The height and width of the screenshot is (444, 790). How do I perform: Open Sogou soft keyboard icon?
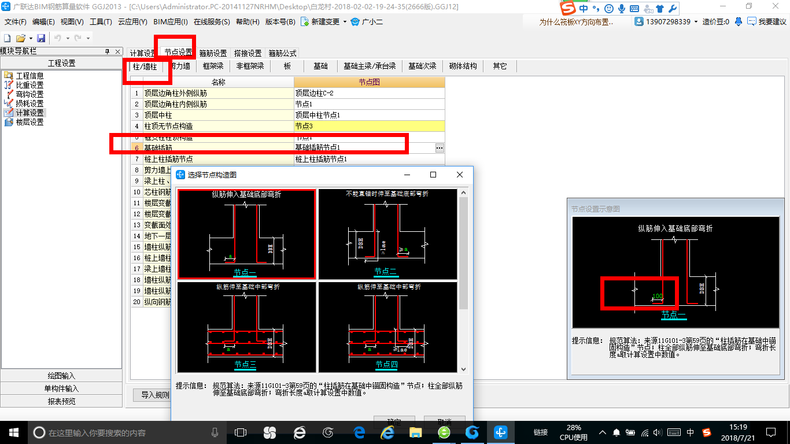[x=634, y=9]
